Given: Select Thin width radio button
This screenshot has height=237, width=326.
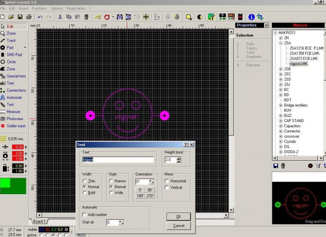Looking at the screenshot, I should click(84, 181).
